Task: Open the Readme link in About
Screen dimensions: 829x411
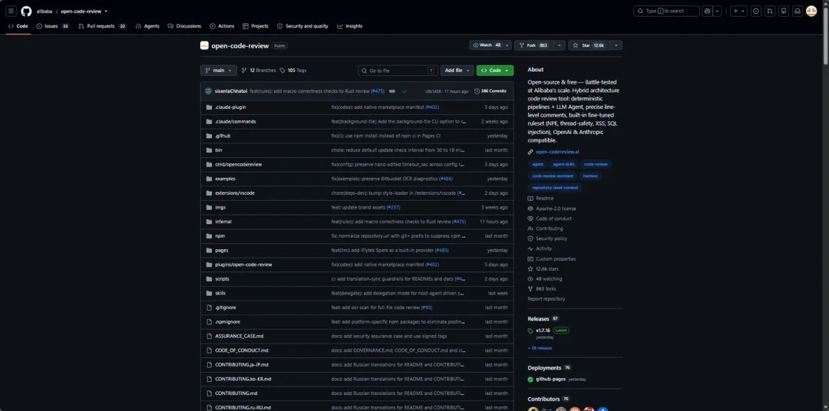Action: pyautogui.click(x=541, y=198)
